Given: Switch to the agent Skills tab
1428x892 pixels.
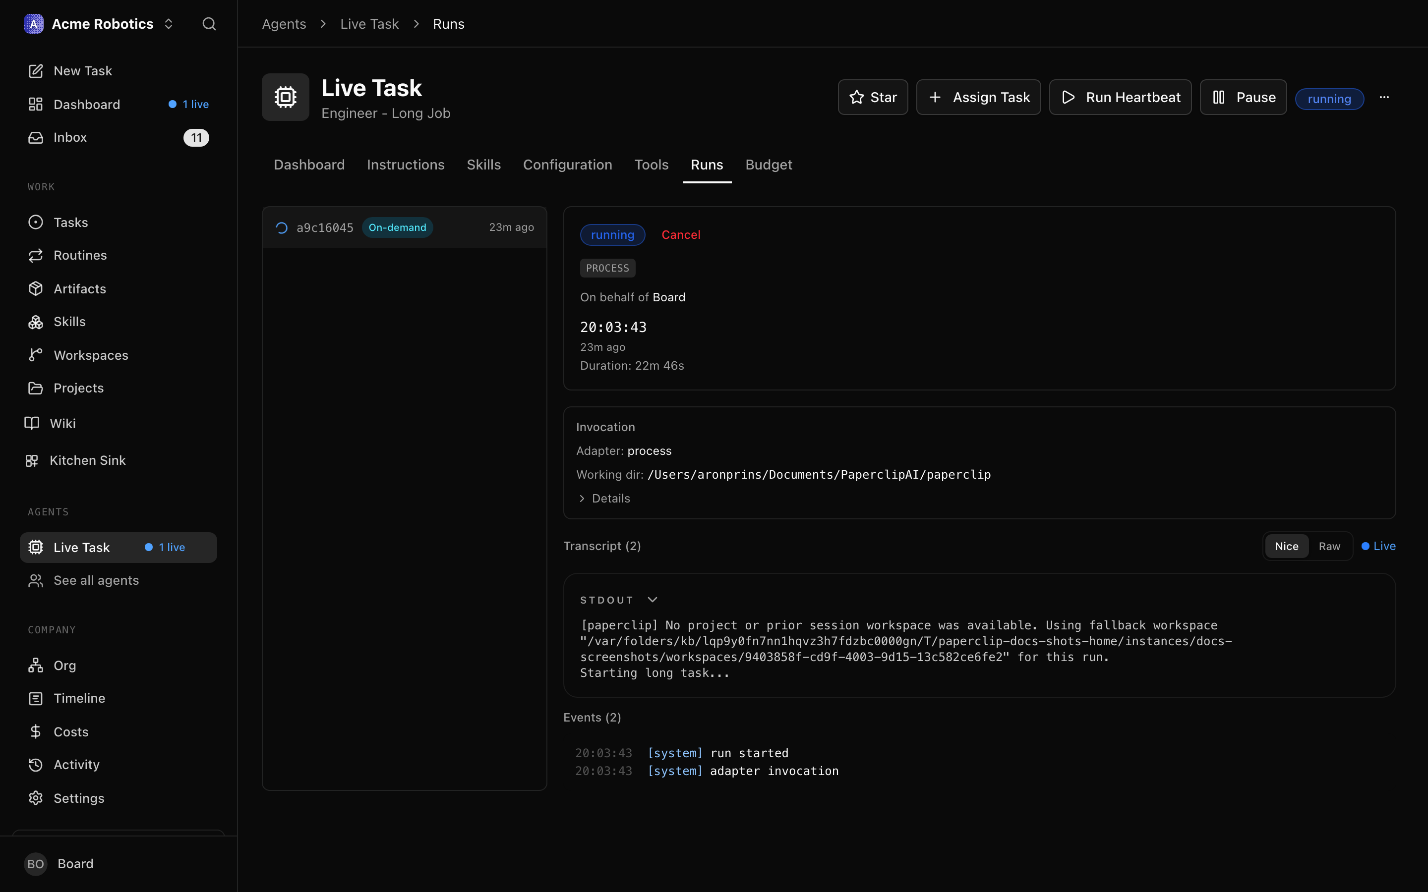Looking at the screenshot, I should pos(484,165).
